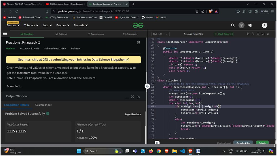Expand the Jobs dropdown menu
Screen dimensions: 277x156
(x=47, y=25)
